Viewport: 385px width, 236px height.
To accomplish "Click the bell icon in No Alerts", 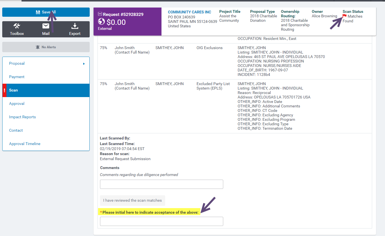I will coord(38,47).
